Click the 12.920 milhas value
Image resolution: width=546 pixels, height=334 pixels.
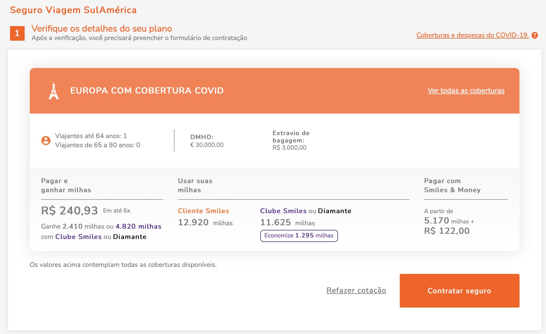pyautogui.click(x=205, y=223)
